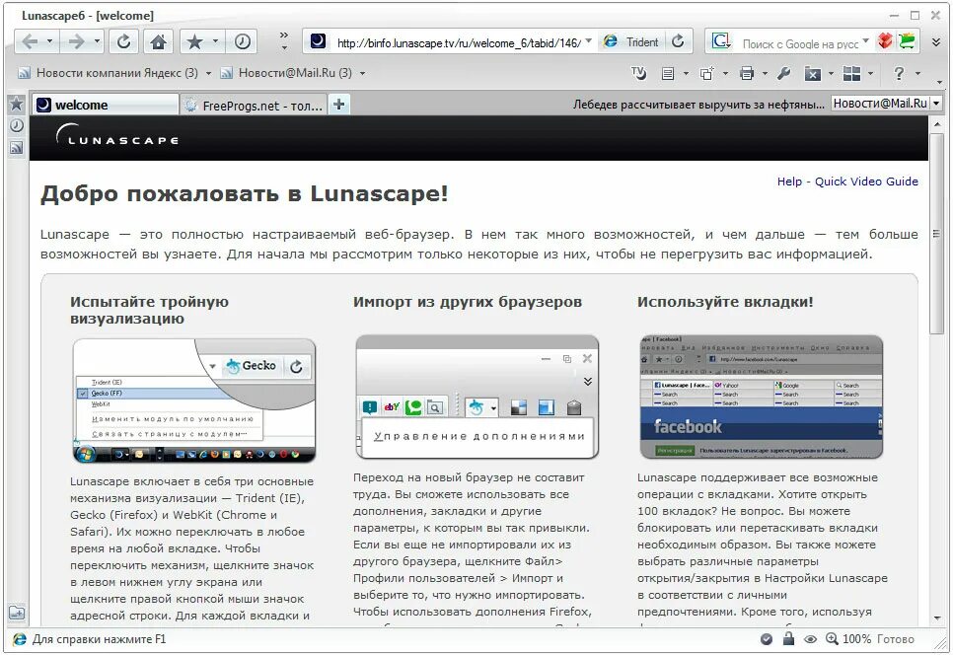Screen dimensions: 953x655
Task: Open the sidebar RSS feed panel
Action: [17, 147]
